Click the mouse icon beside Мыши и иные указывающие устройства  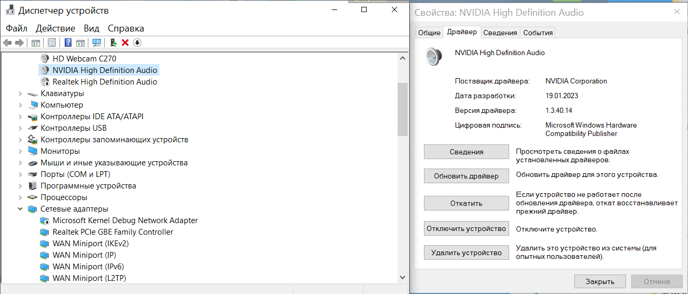click(x=33, y=163)
